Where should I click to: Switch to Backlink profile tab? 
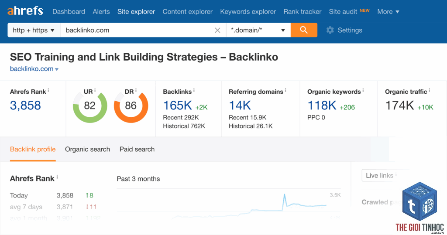point(33,149)
